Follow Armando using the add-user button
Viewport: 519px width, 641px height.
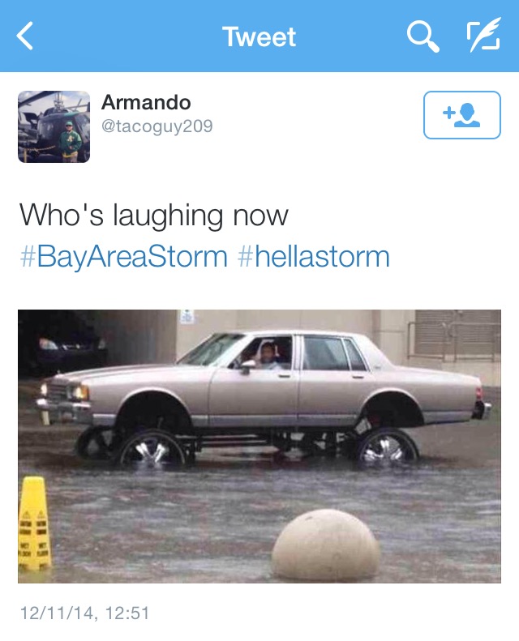click(x=461, y=115)
